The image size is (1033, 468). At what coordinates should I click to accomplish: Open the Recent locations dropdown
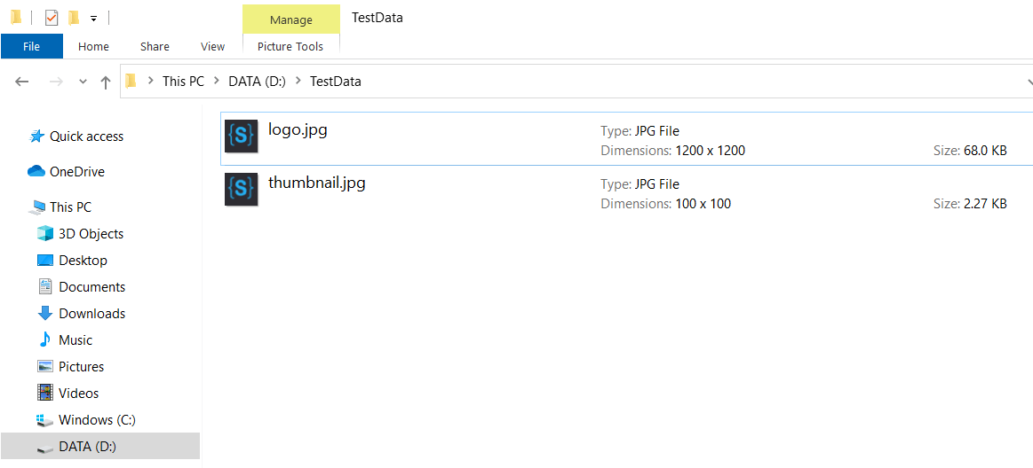[83, 82]
